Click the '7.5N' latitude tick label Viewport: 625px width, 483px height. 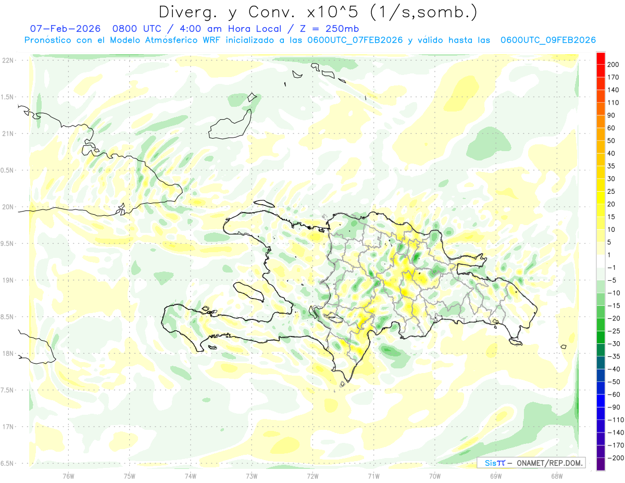pyautogui.click(x=7, y=390)
